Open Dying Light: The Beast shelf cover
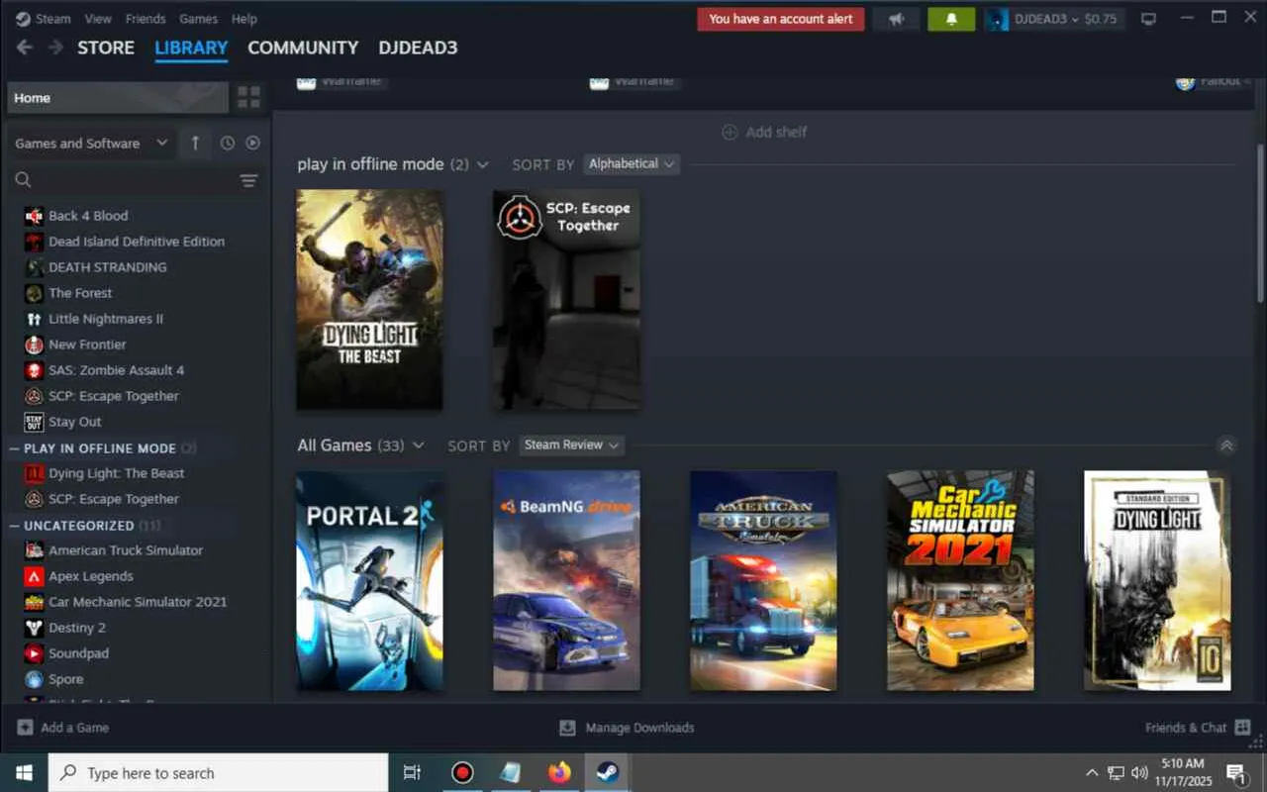The width and height of the screenshot is (1267, 792). (x=370, y=300)
